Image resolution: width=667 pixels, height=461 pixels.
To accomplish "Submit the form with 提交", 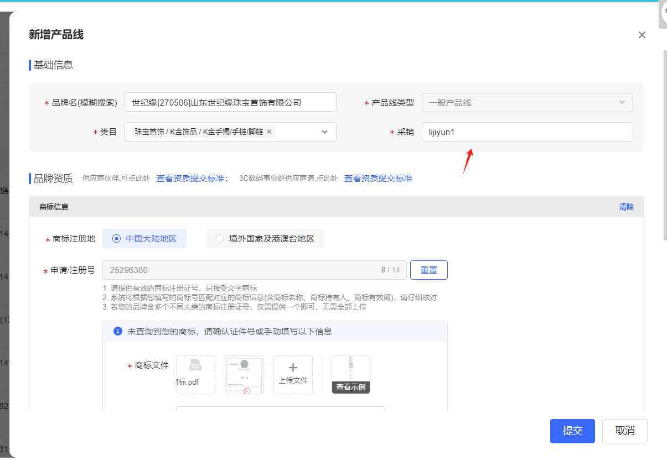I will (572, 431).
